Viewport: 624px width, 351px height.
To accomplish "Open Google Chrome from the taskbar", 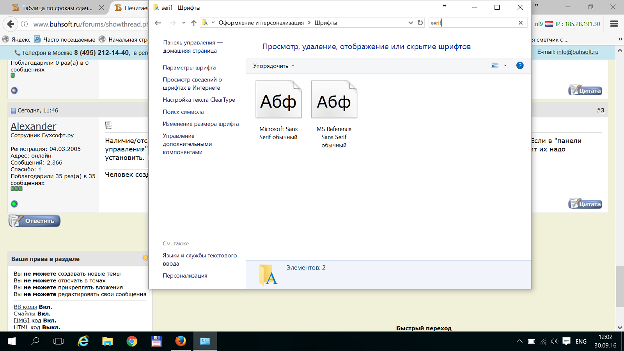I will (132, 341).
